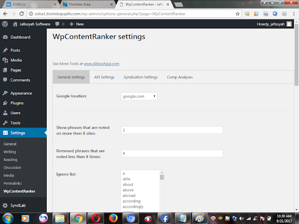Bookmark page with the star icon
Screen dimensions: 299x224
point(238,14)
